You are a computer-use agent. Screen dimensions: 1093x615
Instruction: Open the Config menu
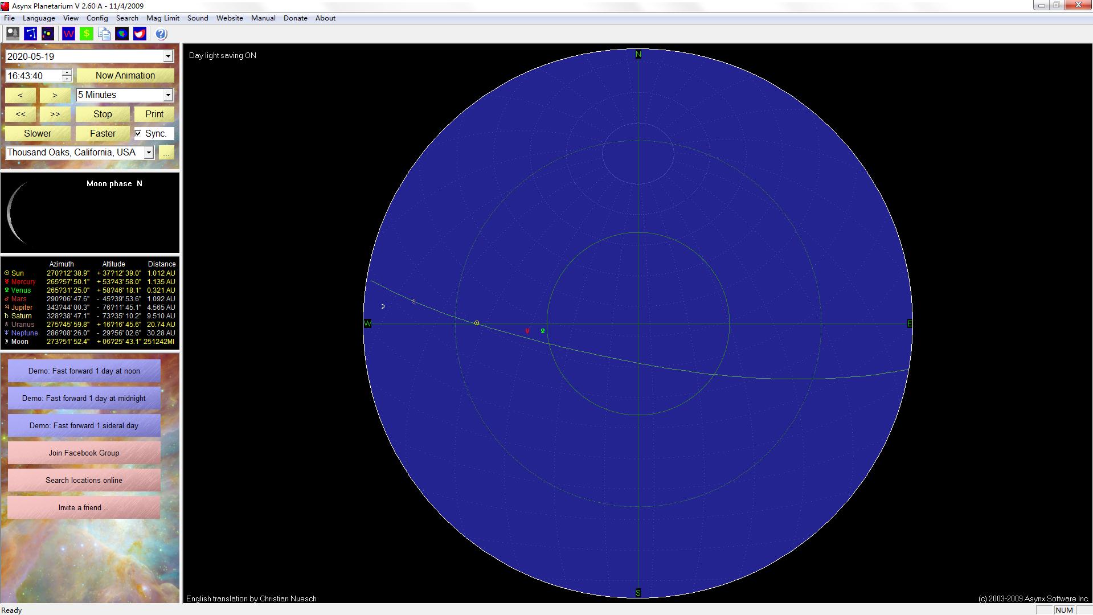[97, 18]
